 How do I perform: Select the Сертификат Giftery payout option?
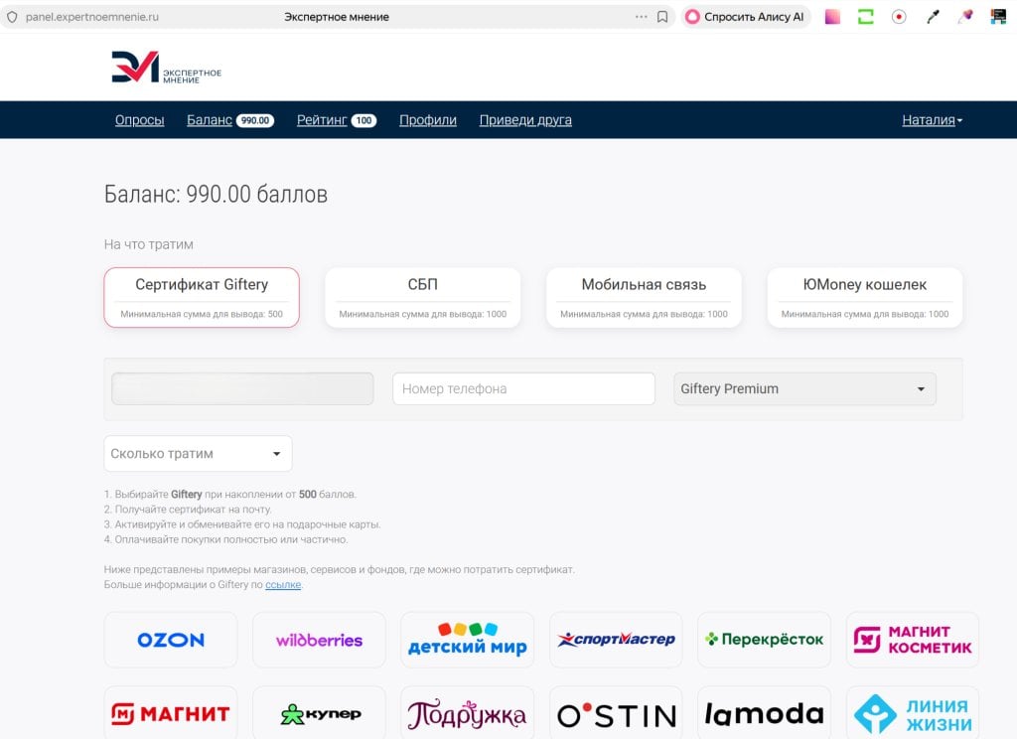[x=202, y=297]
